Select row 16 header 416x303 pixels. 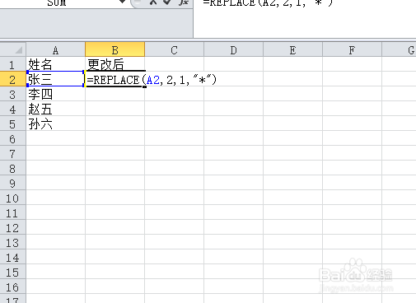(x=13, y=287)
